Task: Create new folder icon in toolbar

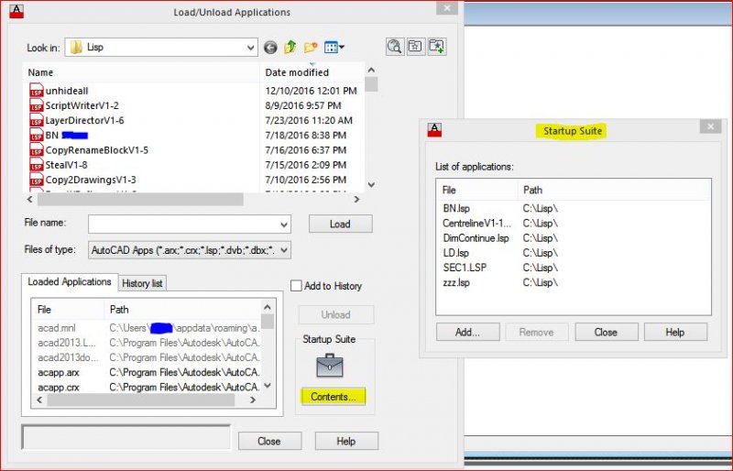Action: (x=311, y=47)
